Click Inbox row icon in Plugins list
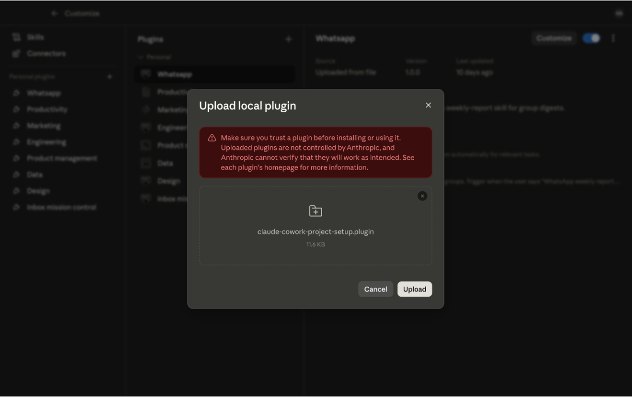Screen dimensions: 632x397 pos(146,198)
